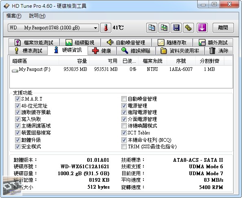The height and width of the screenshot is (198, 242).
Task: Click the 序號 column header
Action: coord(181,61)
